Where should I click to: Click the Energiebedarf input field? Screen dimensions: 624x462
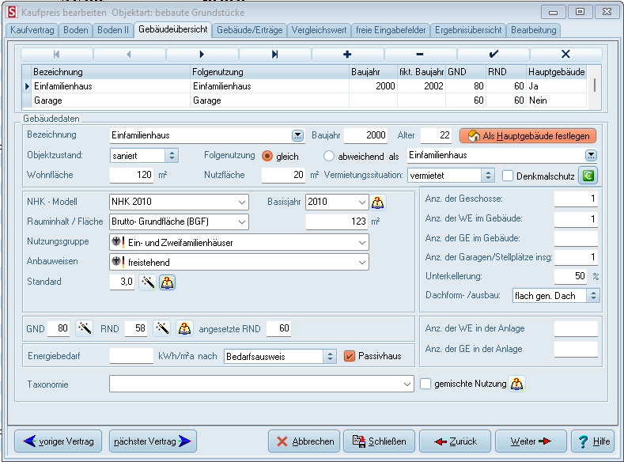pos(130,356)
